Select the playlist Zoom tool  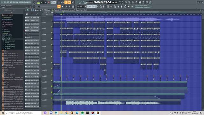47,10
